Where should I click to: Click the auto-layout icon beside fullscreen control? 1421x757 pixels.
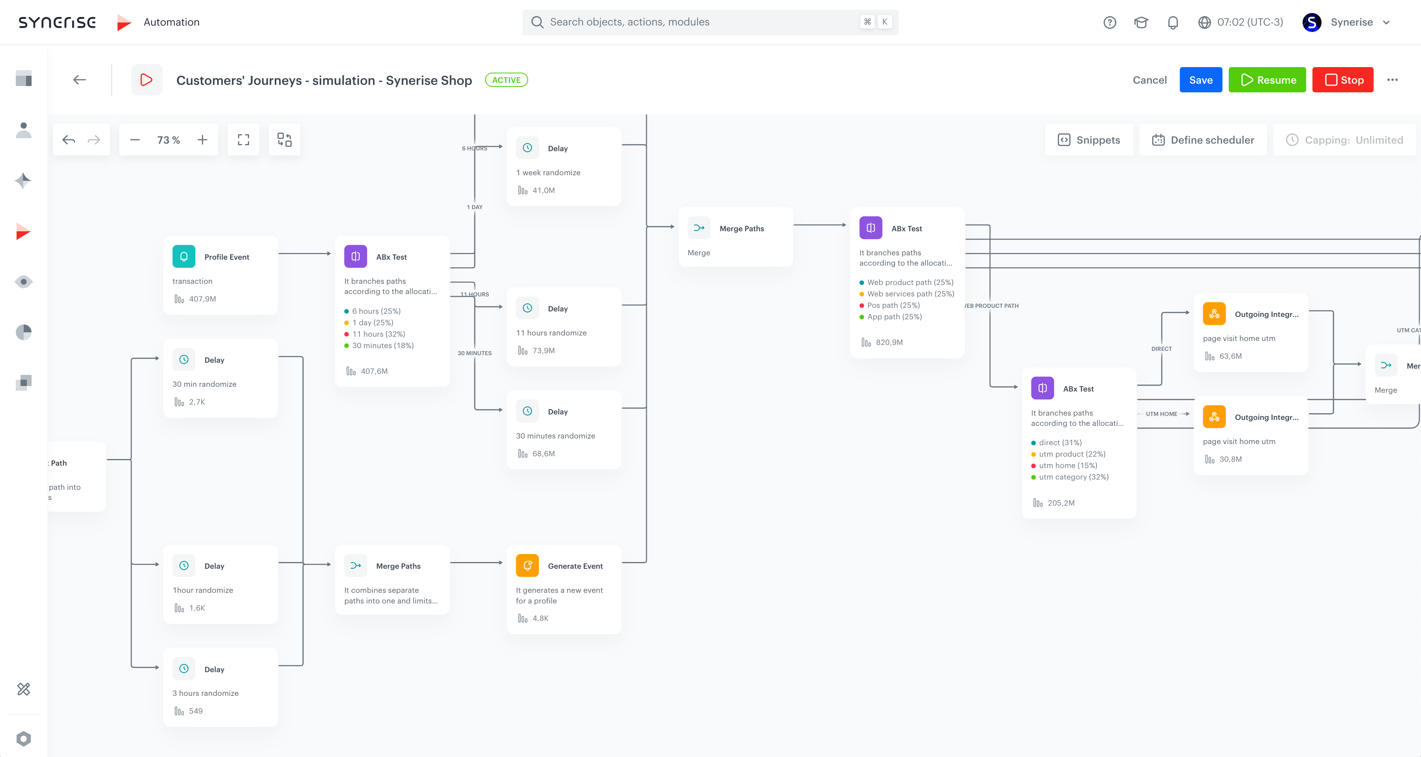pyautogui.click(x=284, y=140)
